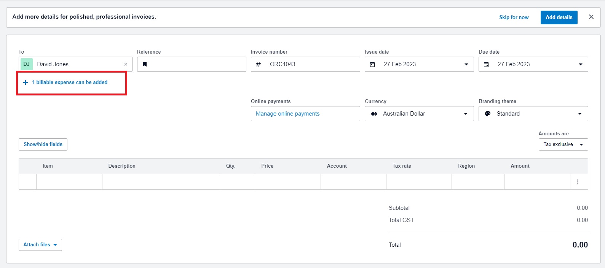This screenshot has width=605, height=268.
Task: Expand the Due date dropdown arrow
Action: pos(581,64)
